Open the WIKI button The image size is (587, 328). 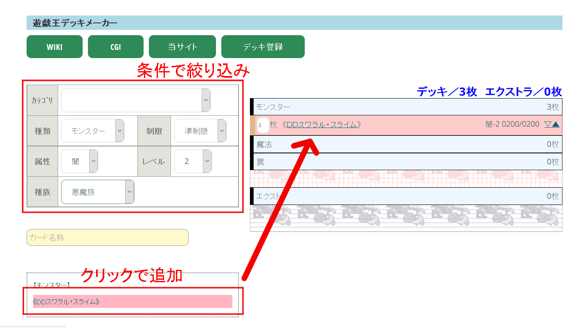pos(54,47)
